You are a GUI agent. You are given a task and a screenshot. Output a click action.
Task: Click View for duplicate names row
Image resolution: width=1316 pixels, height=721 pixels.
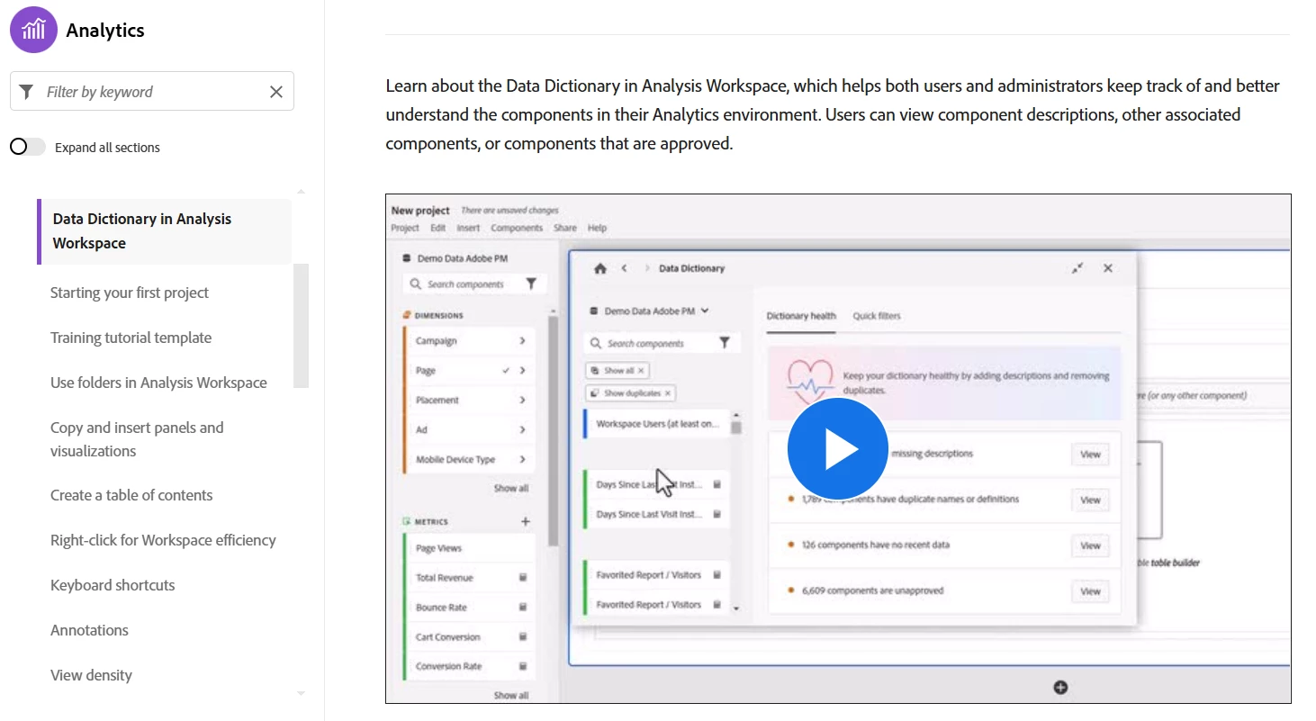[1090, 500]
